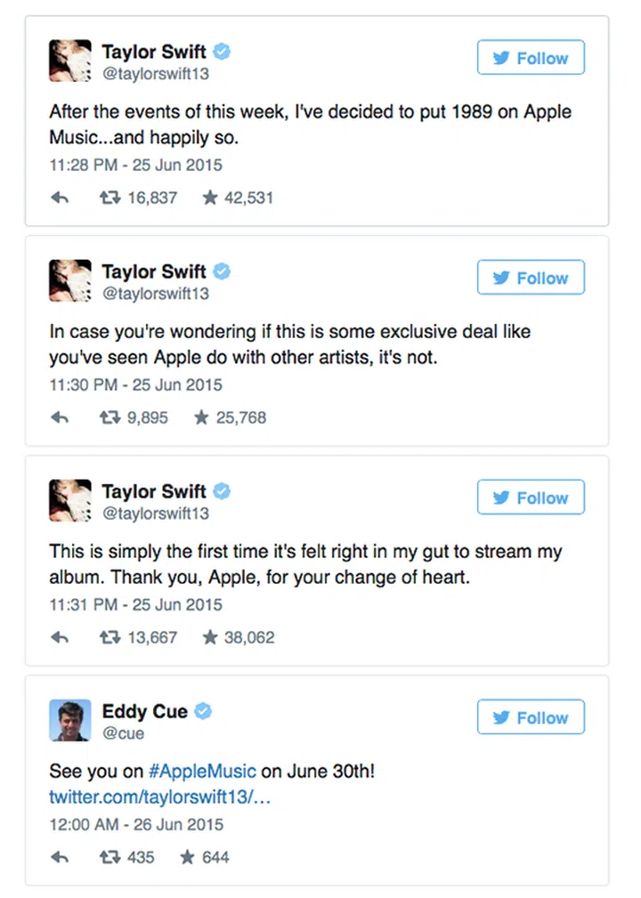Click the @cue handle
Viewport: 641px width, 898px height.
[123, 733]
